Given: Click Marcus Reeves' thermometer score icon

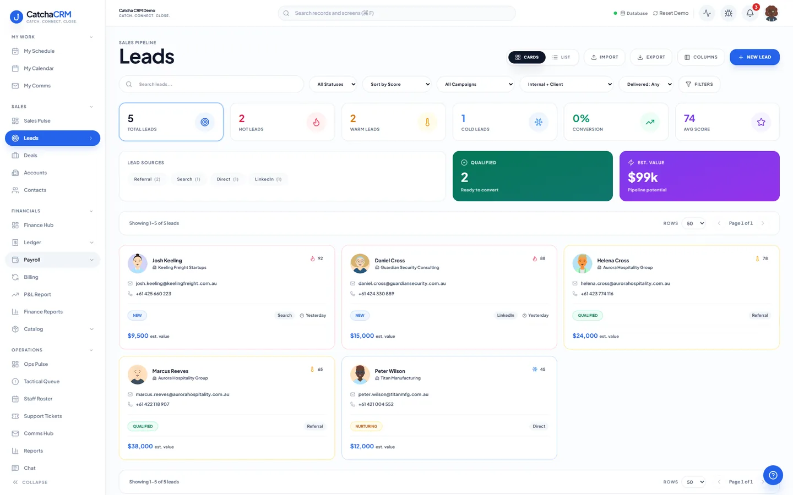Looking at the screenshot, I should tap(312, 369).
